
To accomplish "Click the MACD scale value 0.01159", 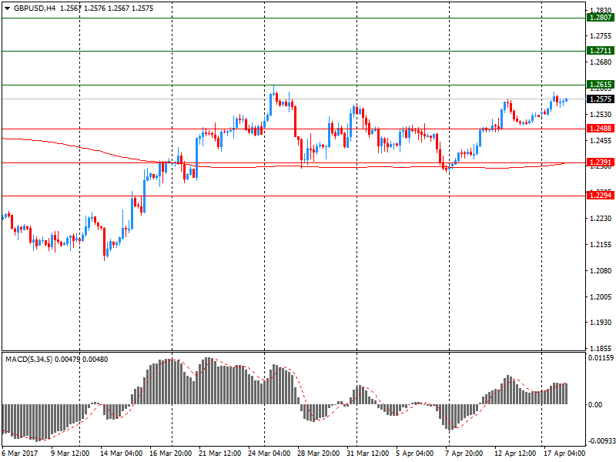I will coord(601,358).
